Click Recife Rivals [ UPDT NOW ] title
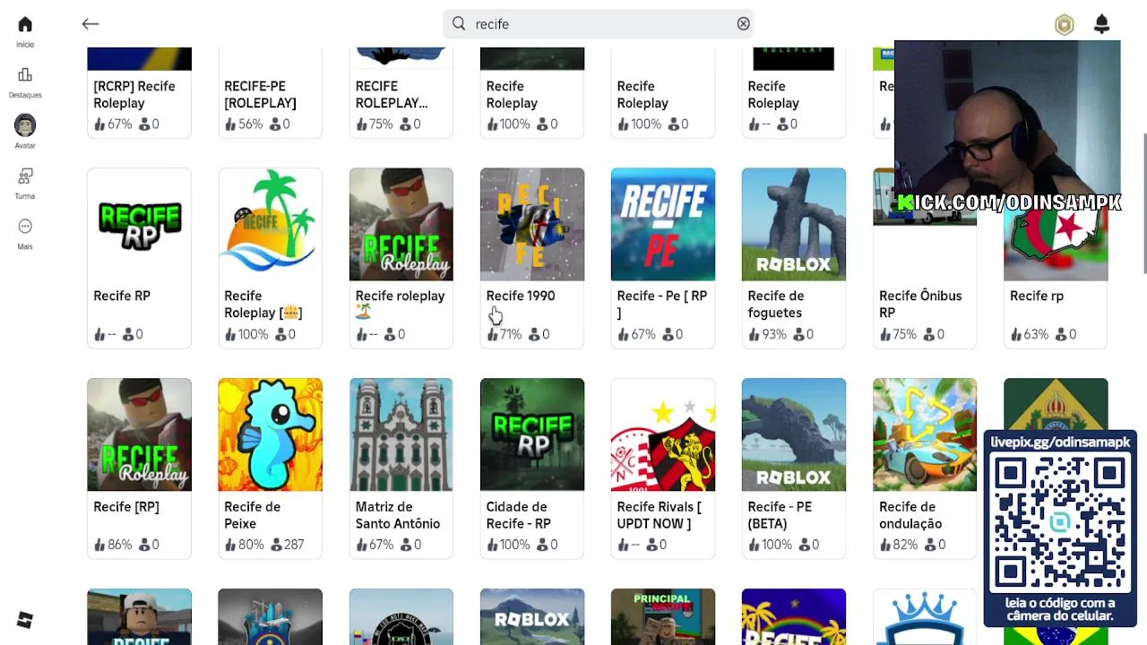1147x645 pixels. pos(660,515)
